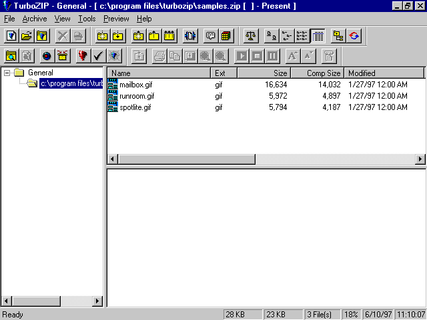Click the globe icon in second toolbar
This screenshot has height=320, width=427.
tap(47, 56)
